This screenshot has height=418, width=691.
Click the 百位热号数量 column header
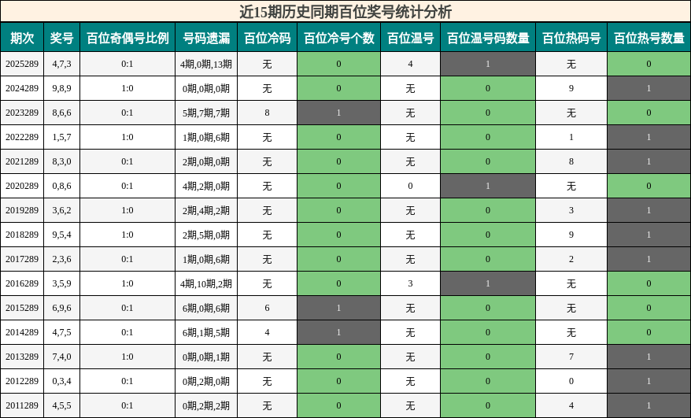(649, 39)
